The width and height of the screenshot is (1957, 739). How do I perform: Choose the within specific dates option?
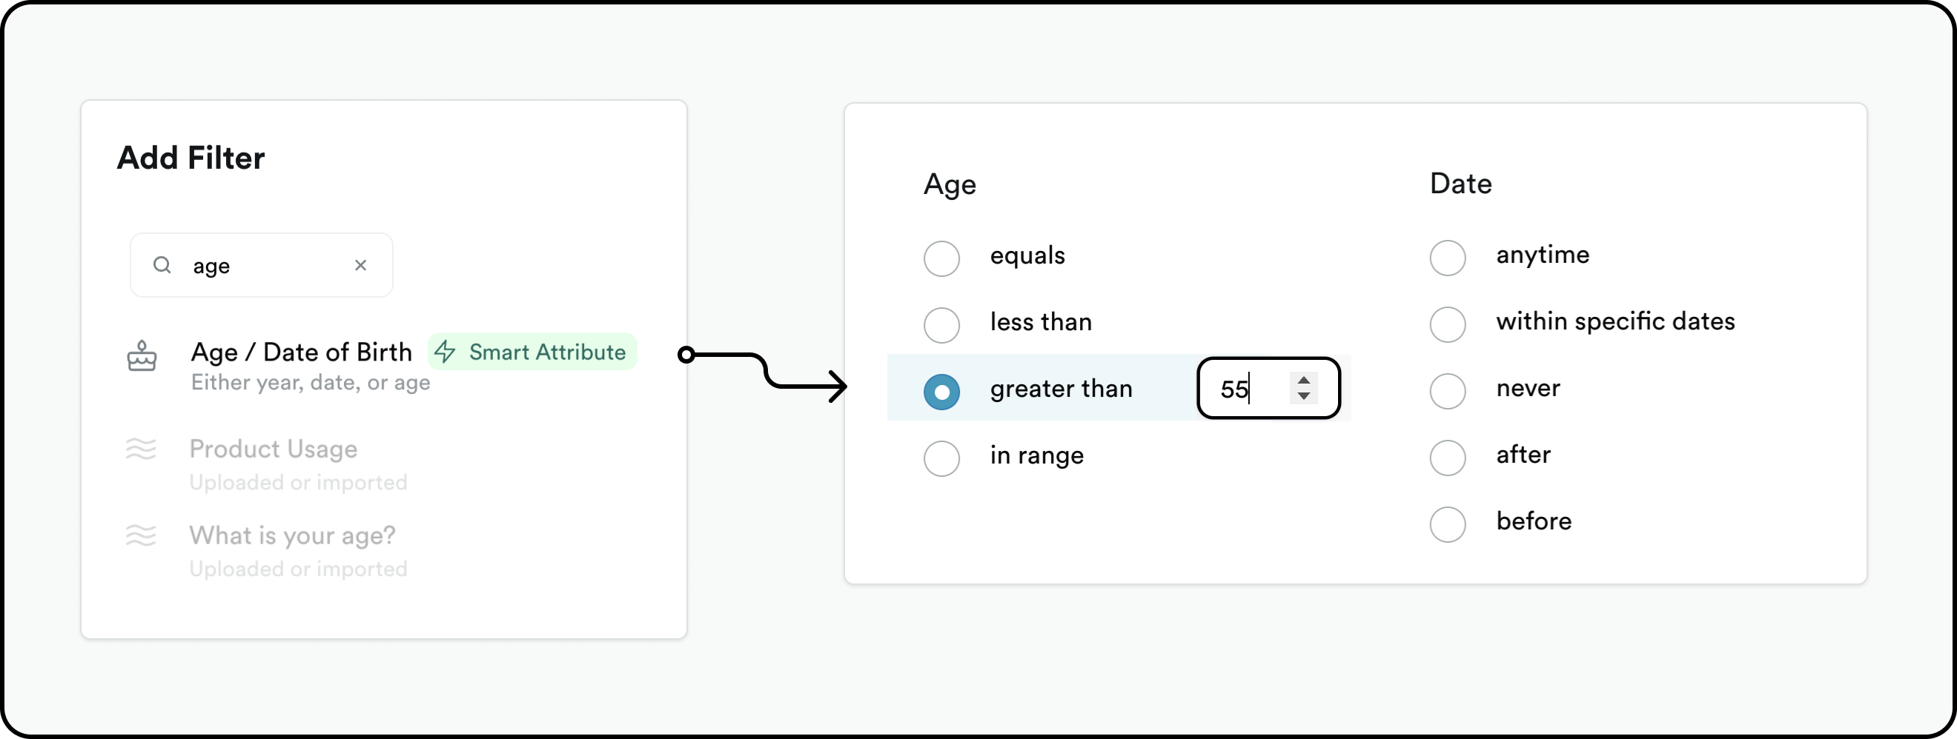[x=1447, y=324]
